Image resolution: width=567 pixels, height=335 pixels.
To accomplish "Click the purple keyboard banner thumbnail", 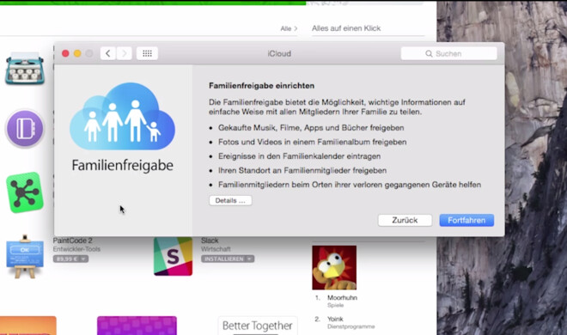I will pyautogui.click(x=137, y=326).
